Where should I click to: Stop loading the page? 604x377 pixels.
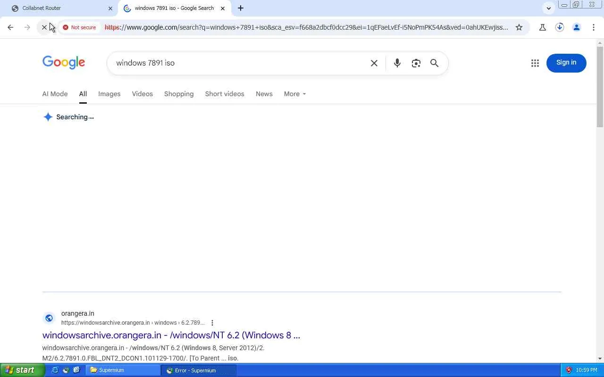click(44, 27)
